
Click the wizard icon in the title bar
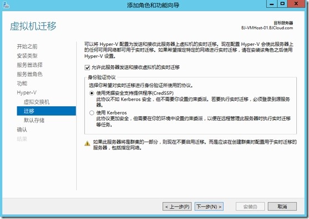pyautogui.click(x=6, y=5)
